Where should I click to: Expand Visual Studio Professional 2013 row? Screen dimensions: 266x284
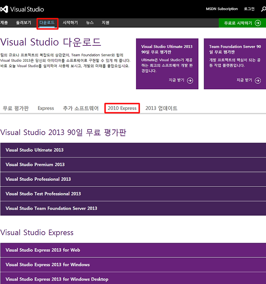click(x=133, y=179)
